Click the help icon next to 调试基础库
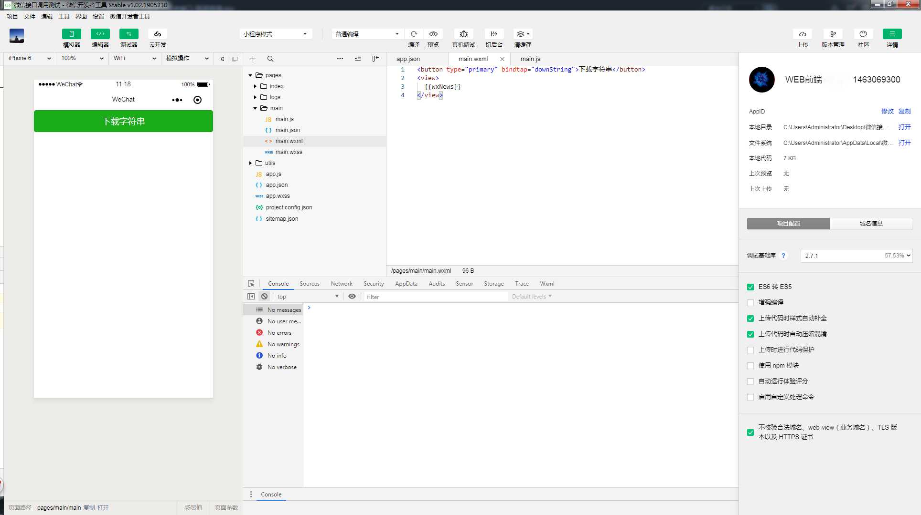921x515 pixels. click(x=783, y=256)
